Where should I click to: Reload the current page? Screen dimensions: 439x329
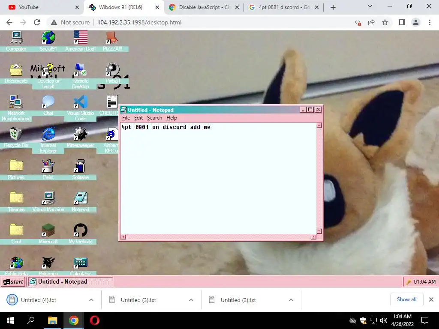[37, 22]
